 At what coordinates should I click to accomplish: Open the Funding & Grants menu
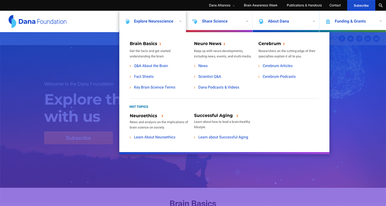(x=352, y=22)
